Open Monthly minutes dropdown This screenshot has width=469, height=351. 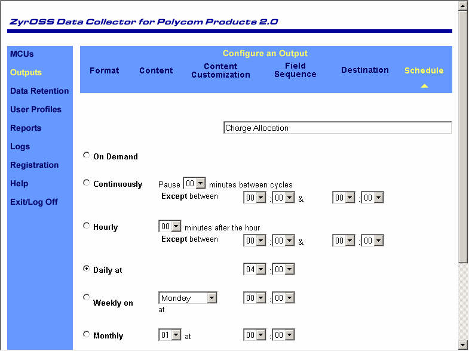tap(283, 335)
